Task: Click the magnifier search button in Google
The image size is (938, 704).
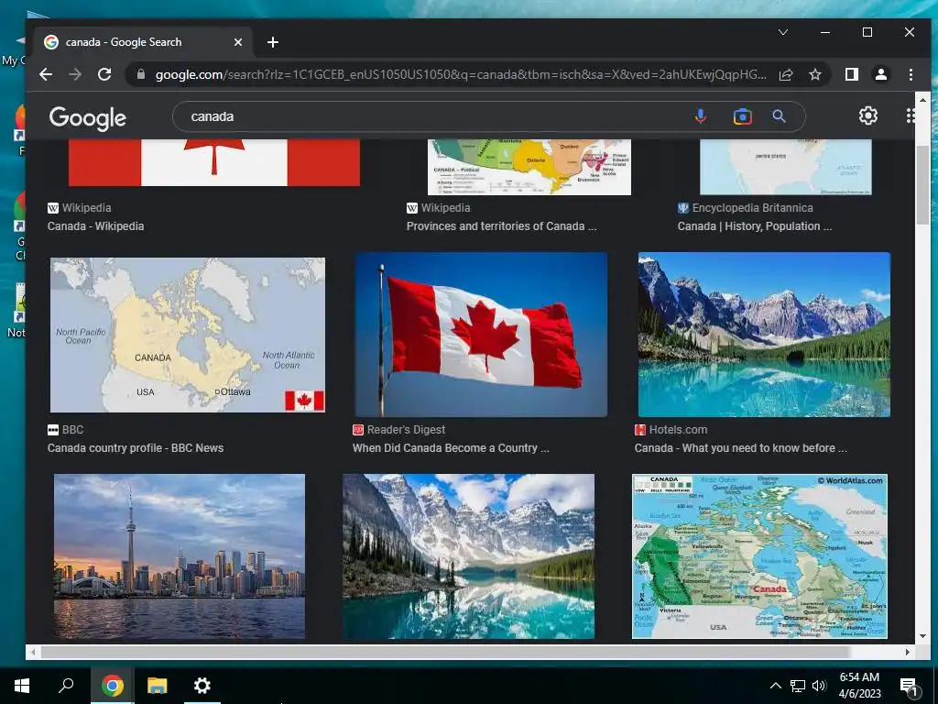Action: click(779, 116)
